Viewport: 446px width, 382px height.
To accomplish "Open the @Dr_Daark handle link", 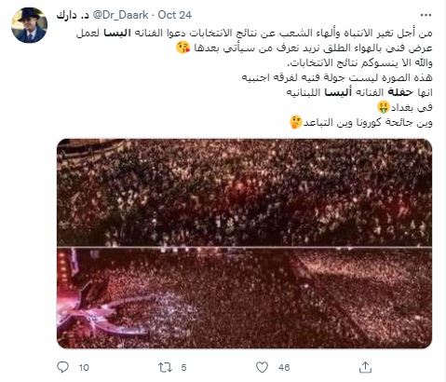I will [120, 15].
